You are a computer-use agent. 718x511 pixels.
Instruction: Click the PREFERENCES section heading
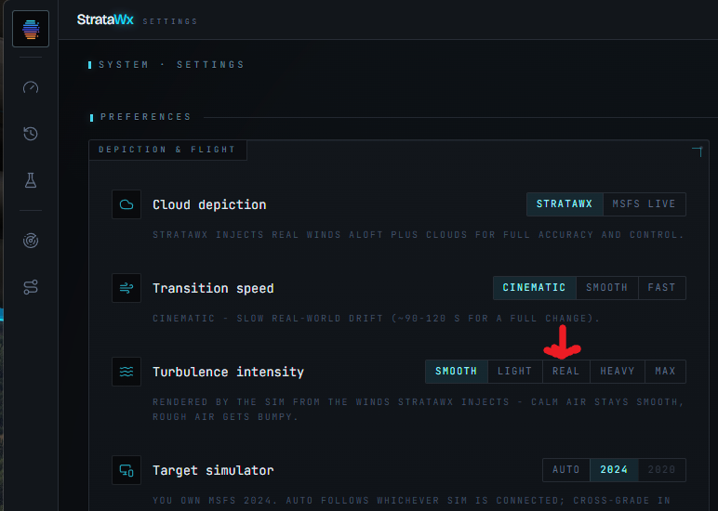[x=146, y=117]
